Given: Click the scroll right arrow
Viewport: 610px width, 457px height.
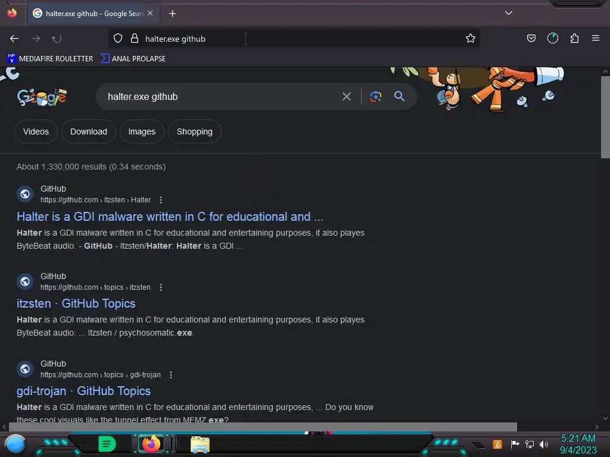Looking at the screenshot, I should tap(597, 427).
